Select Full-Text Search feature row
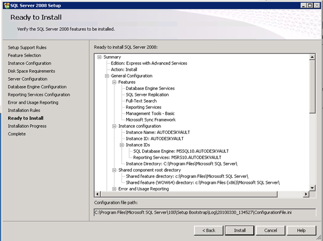The height and width of the screenshot is (241, 323). [x=141, y=101]
